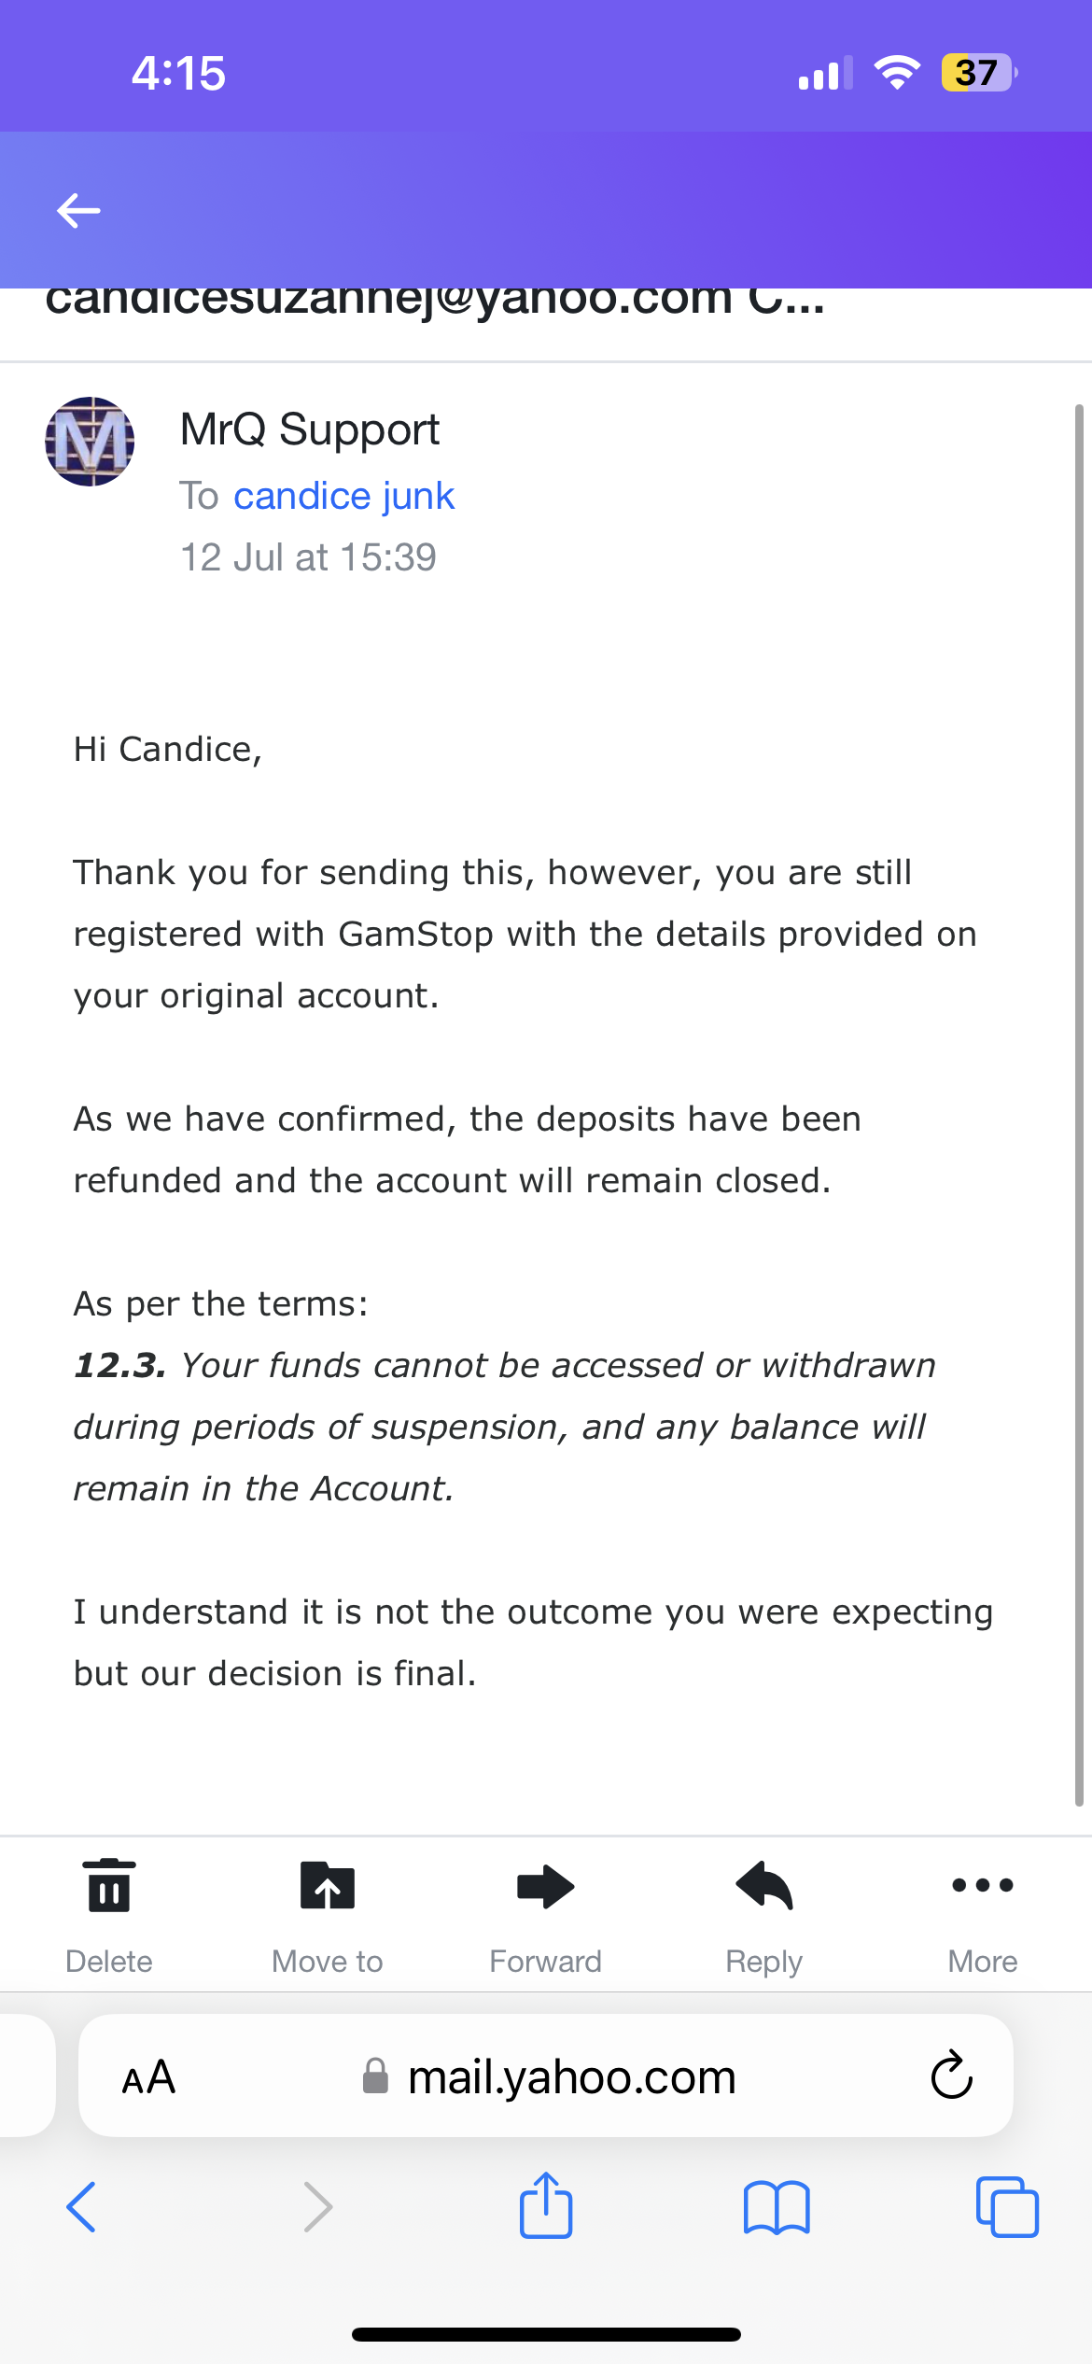Image resolution: width=1092 pixels, height=2364 pixels.
Task: Show open Safari tabs overview
Action: (x=1007, y=2207)
